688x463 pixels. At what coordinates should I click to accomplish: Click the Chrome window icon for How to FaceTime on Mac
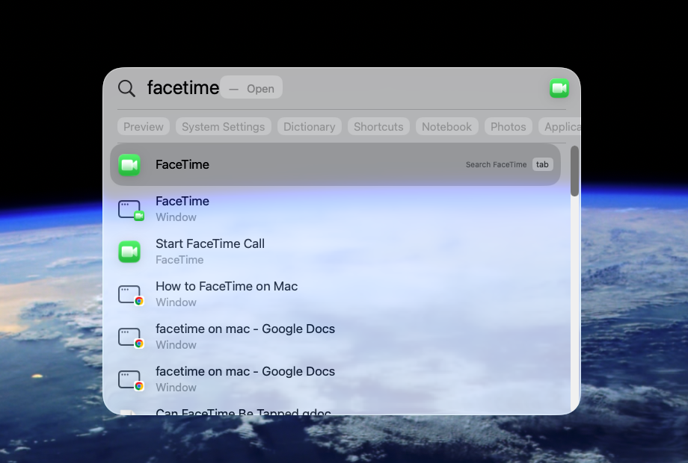(131, 295)
